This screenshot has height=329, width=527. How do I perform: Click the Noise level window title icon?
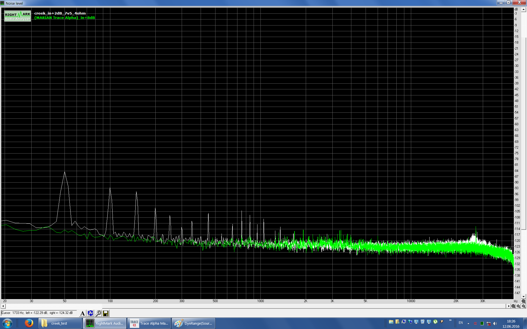coord(2,3)
